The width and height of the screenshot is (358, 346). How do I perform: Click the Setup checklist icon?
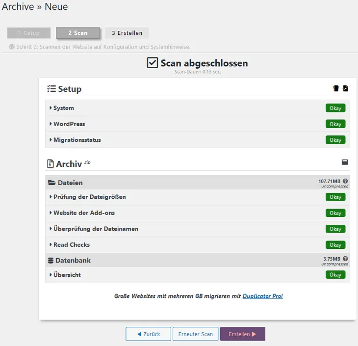51,89
